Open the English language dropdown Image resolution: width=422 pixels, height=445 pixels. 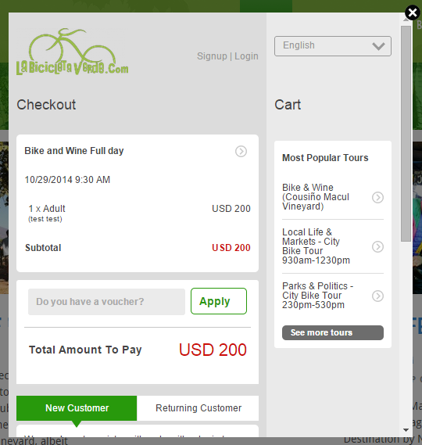[333, 46]
